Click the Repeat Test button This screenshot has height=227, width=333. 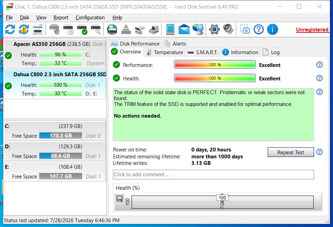[x=291, y=152]
